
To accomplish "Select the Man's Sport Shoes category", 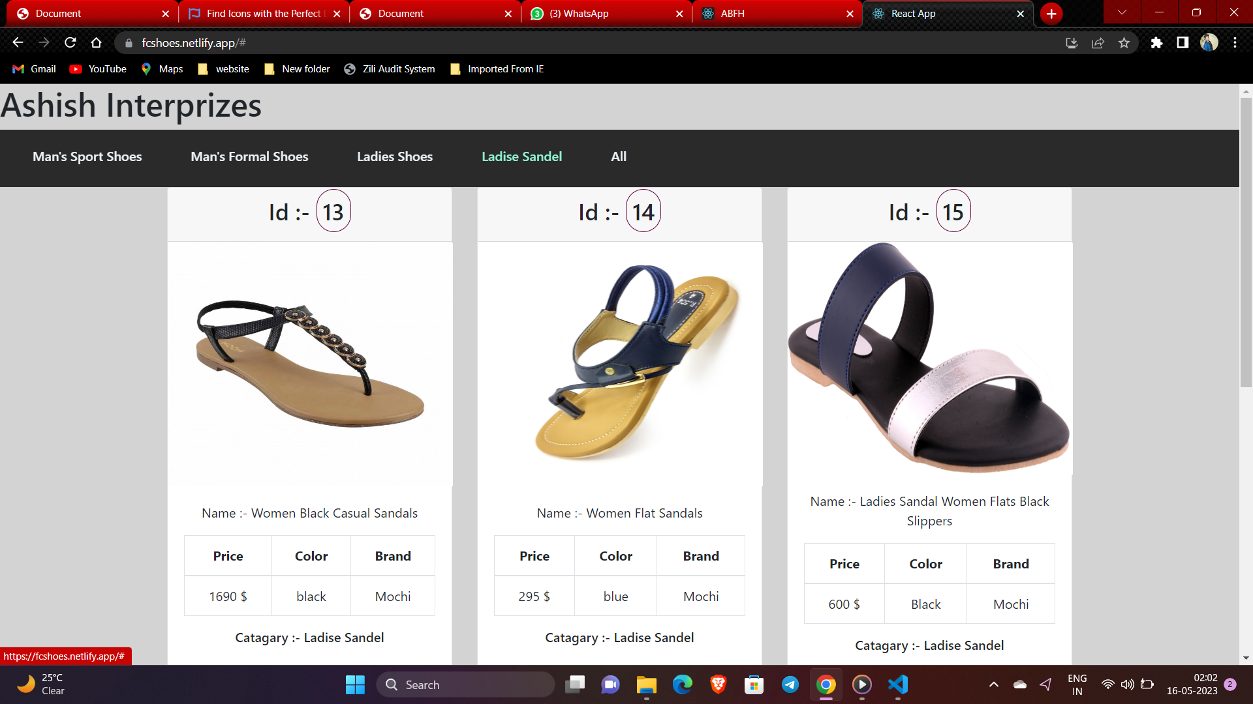I will coord(87,156).
